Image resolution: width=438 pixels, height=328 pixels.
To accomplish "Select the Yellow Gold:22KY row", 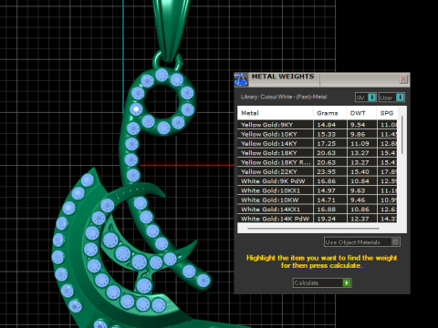I will [318, 171].
